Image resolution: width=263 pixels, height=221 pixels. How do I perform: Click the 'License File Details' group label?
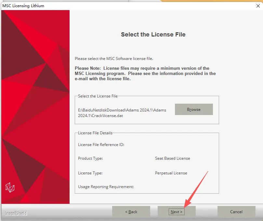click(x=95, y=133)
